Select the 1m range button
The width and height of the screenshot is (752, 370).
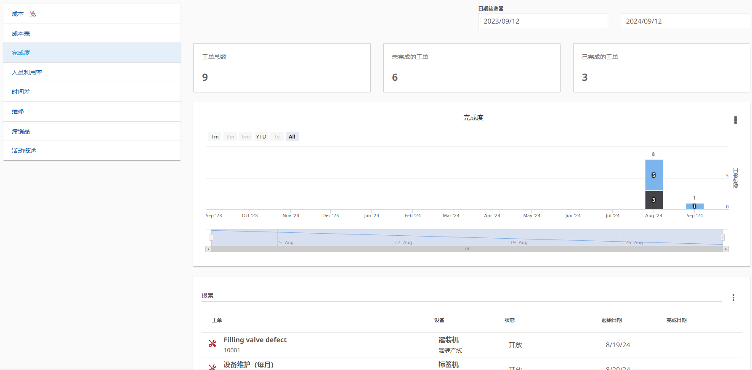[x=215, y=137]
